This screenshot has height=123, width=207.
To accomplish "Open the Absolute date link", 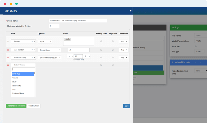I will click(x=79, y=60).
